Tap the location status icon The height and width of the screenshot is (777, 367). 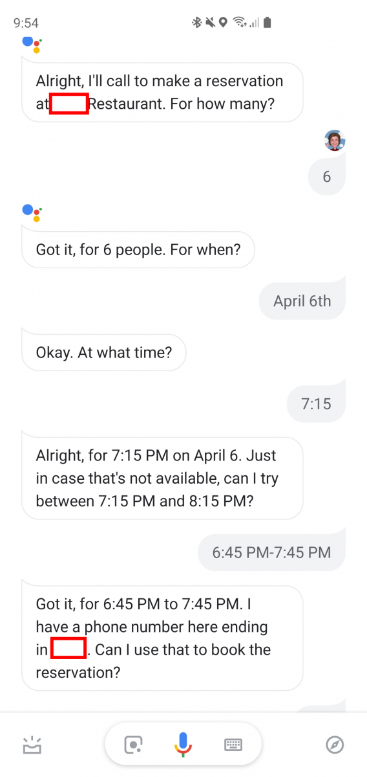[x=223, y=23]
